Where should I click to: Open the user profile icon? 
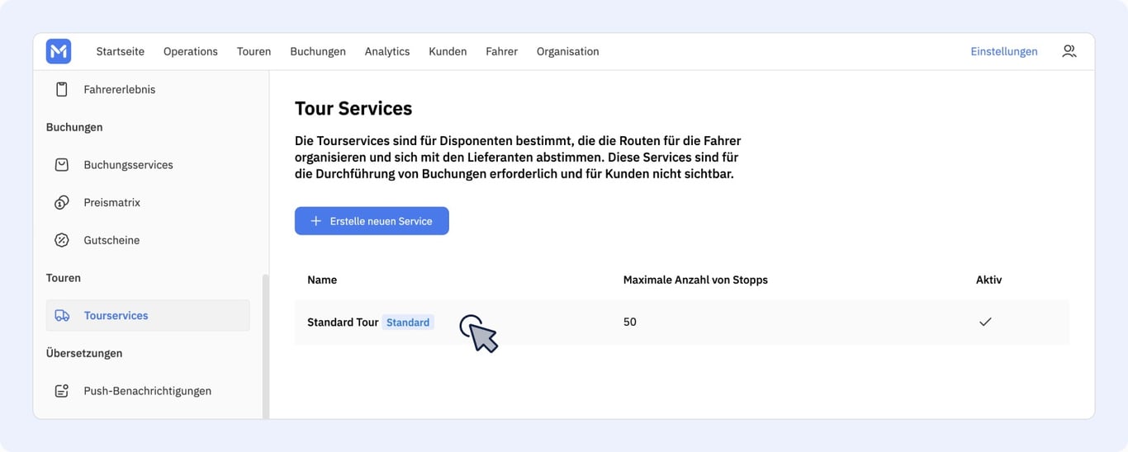[1069, 51]
